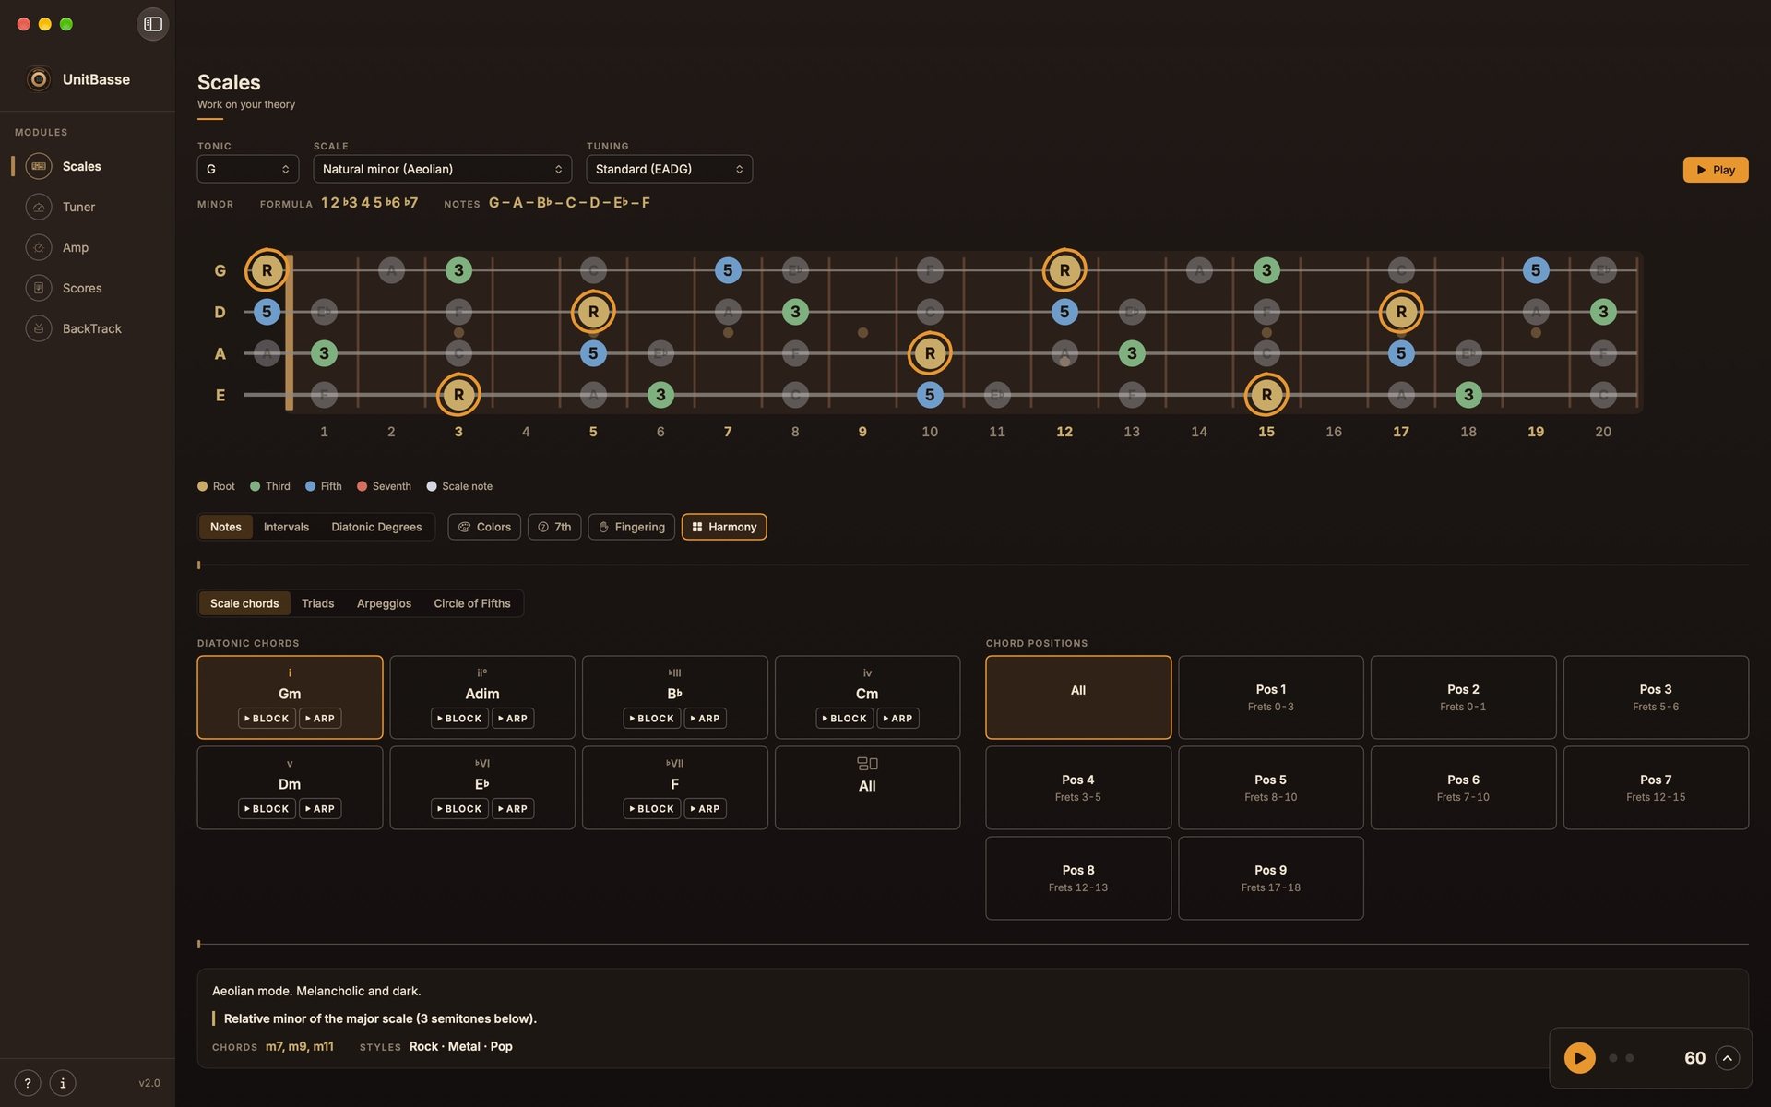Toggle the 7th option
Viewport: 1771px width, 1107px height.
click(x=554, y=527)
